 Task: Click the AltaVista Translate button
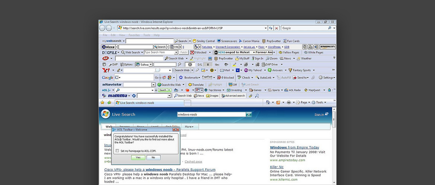[195, 85]
